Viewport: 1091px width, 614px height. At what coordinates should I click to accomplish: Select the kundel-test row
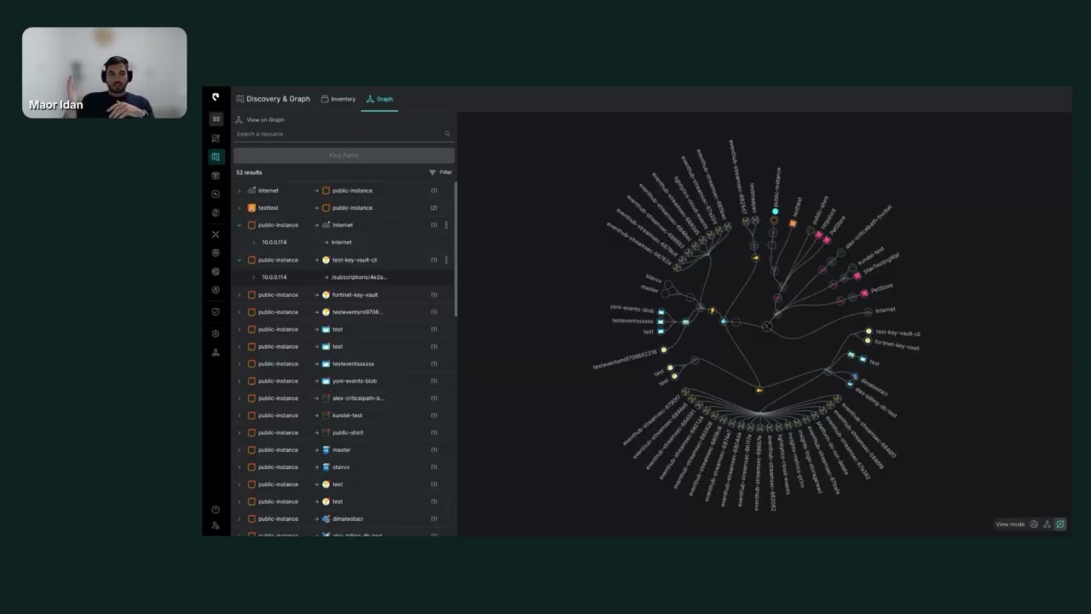(343, 415)
